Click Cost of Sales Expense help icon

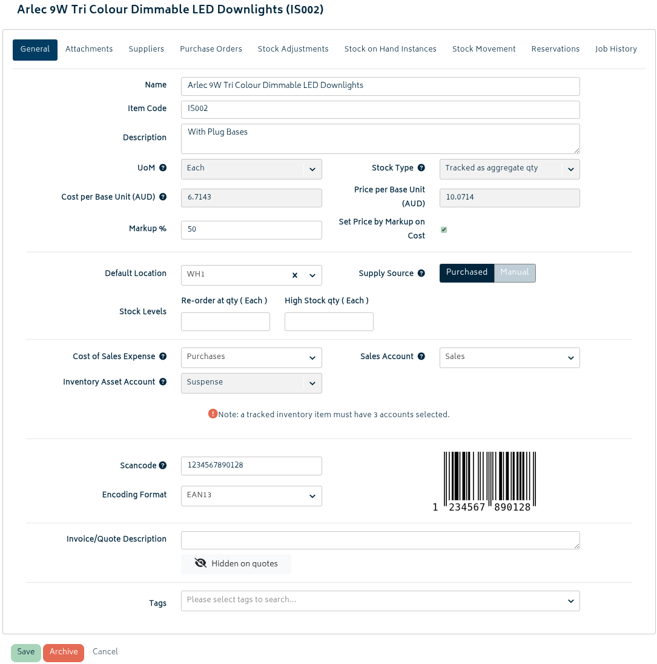pyautogui.click(x=163, y=357)
